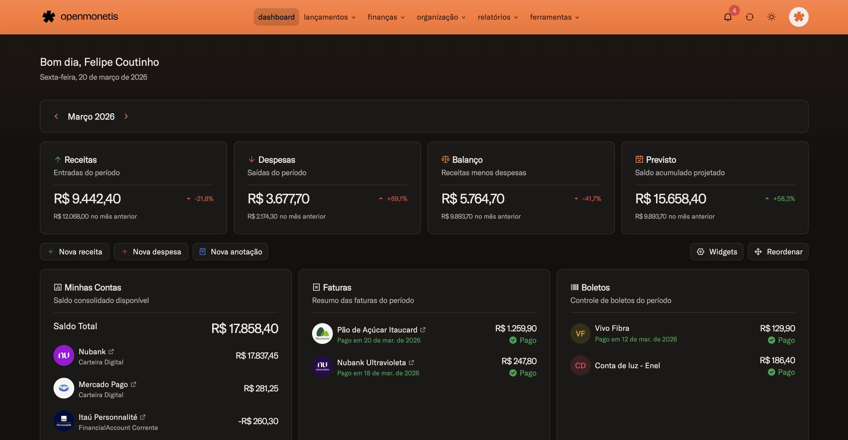The image size is (848, 440).
Task: Open notifications with the bell icon
Action: [728, 17]
